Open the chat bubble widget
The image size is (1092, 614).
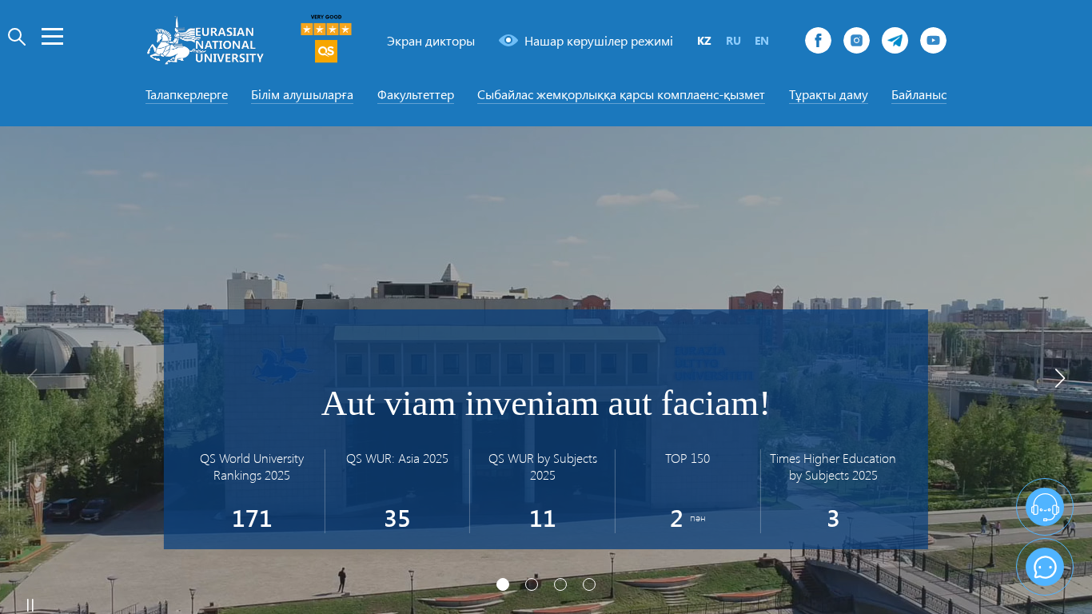[1045, 567]
